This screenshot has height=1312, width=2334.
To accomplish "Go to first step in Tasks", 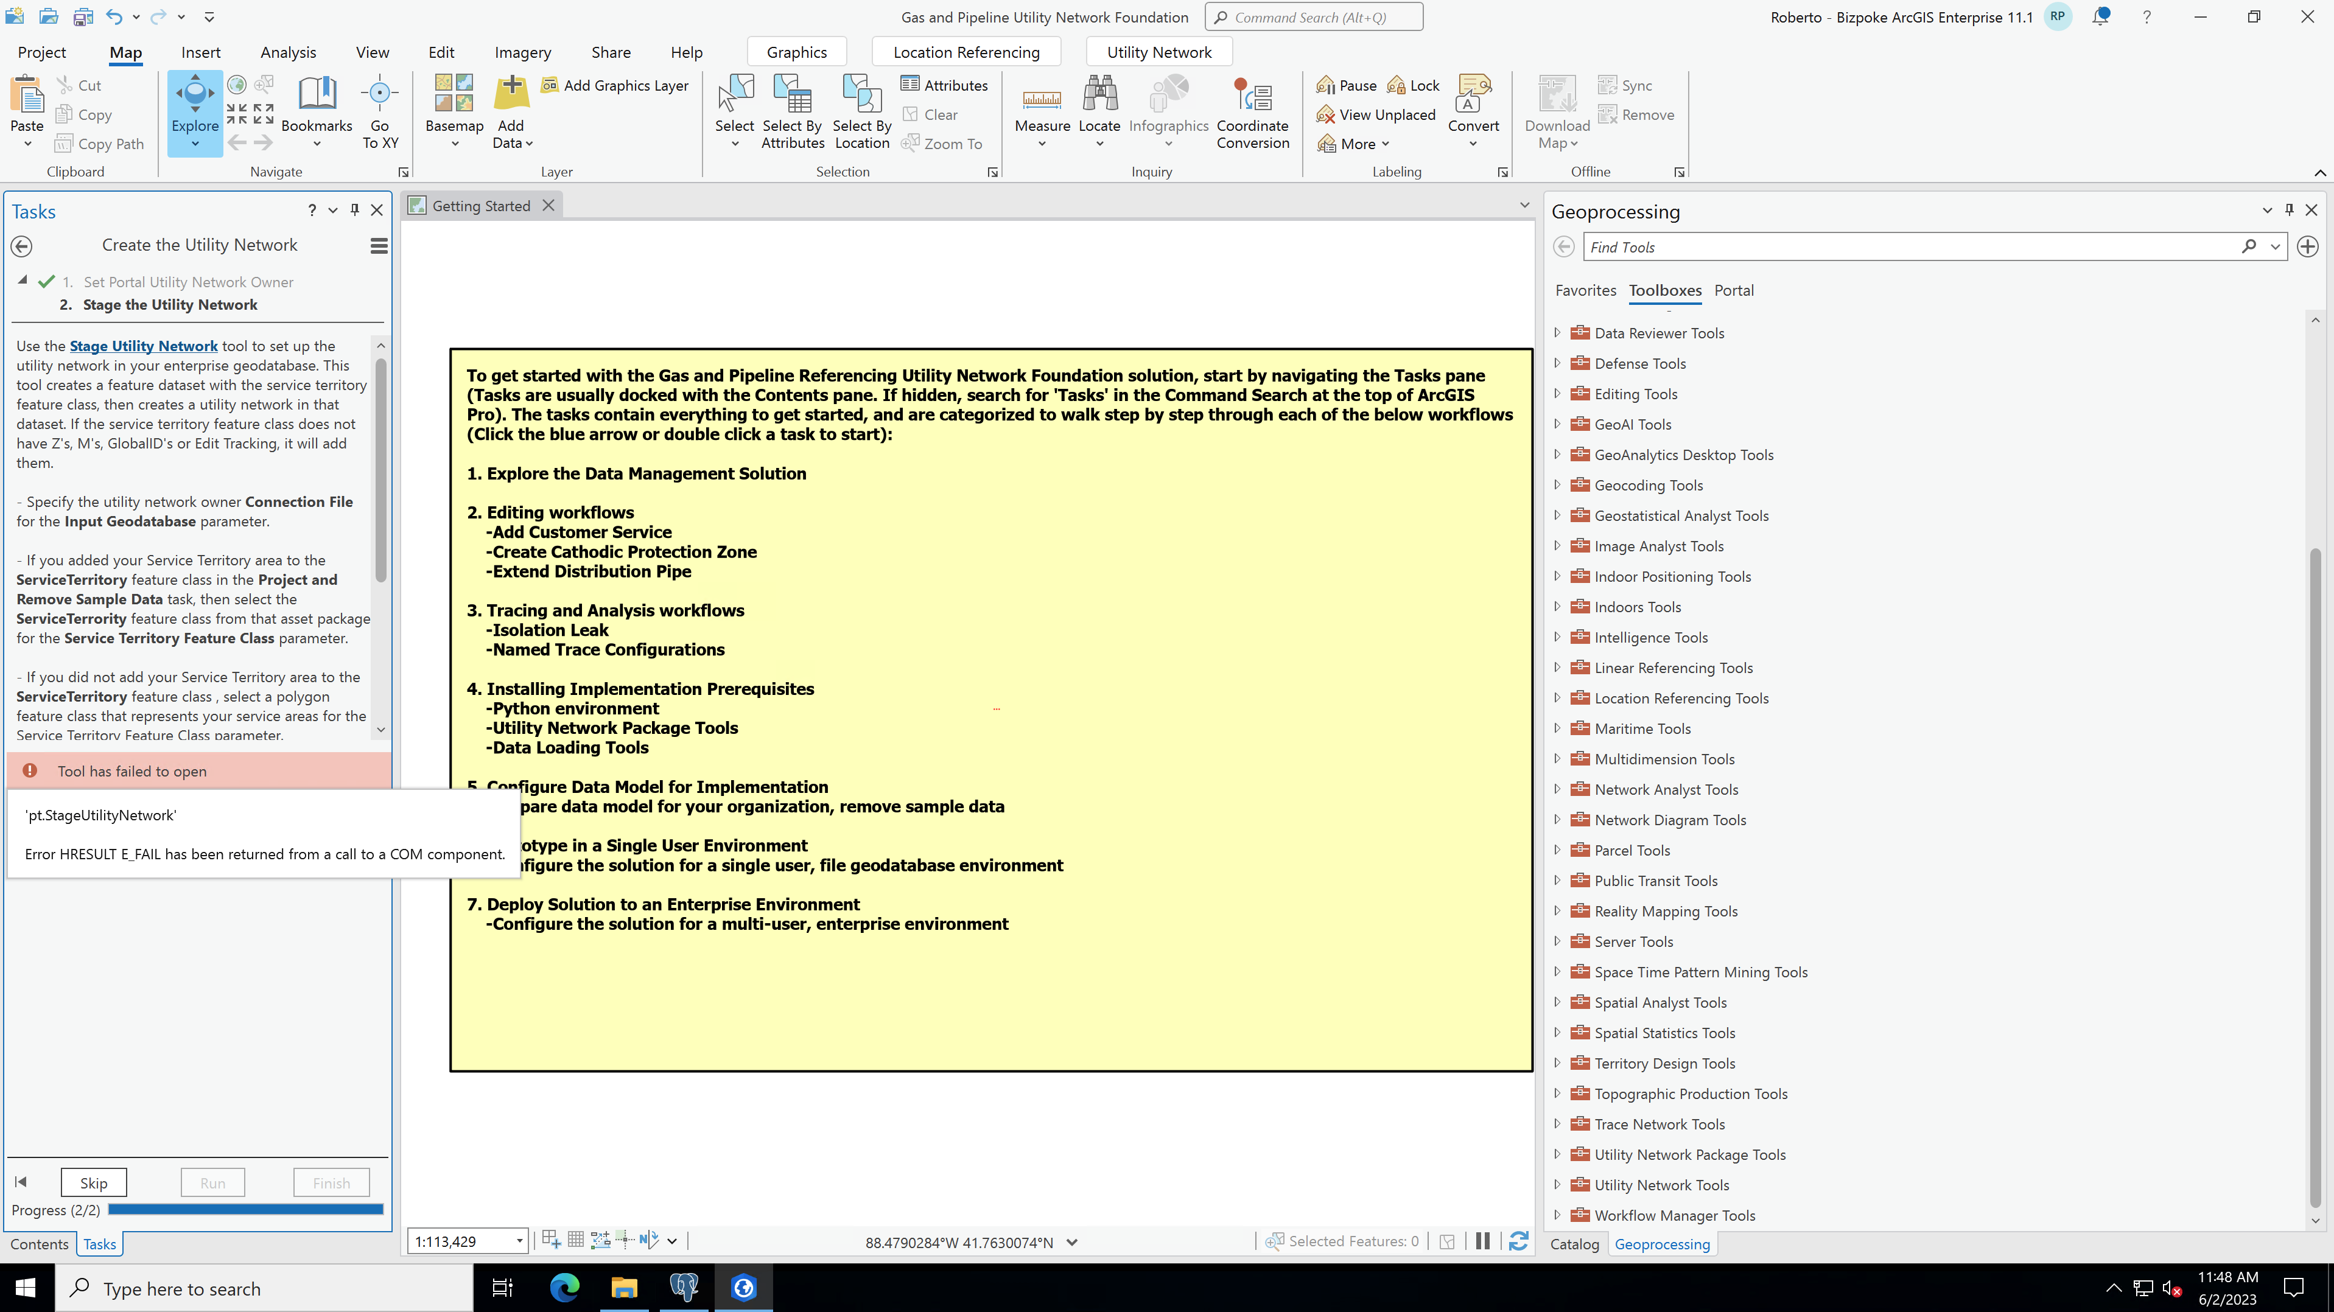I will [x=21, y=1182].
